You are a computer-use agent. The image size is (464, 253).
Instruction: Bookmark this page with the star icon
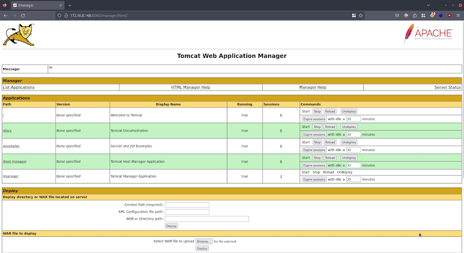point(361,15)
